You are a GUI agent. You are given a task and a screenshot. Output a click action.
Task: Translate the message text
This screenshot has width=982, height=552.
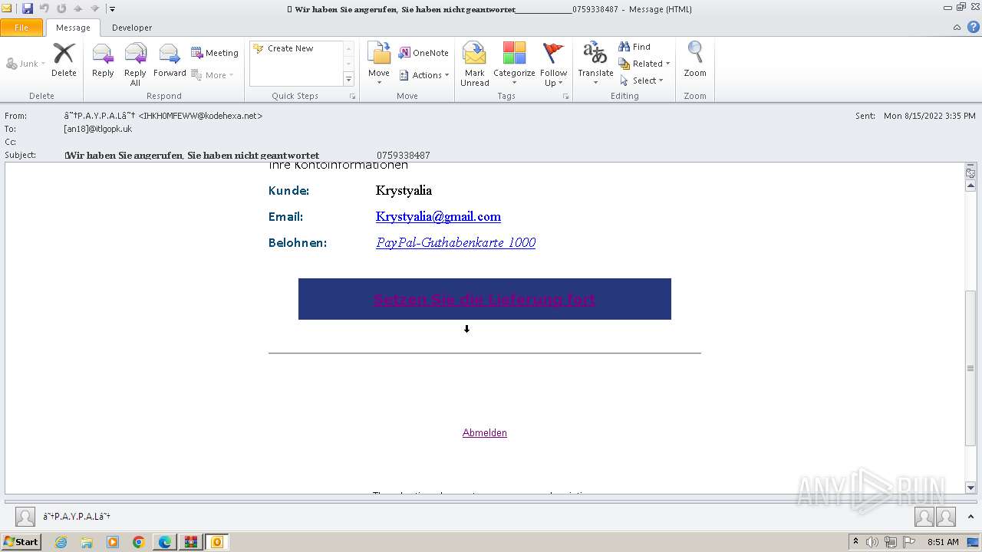(595, 64)
